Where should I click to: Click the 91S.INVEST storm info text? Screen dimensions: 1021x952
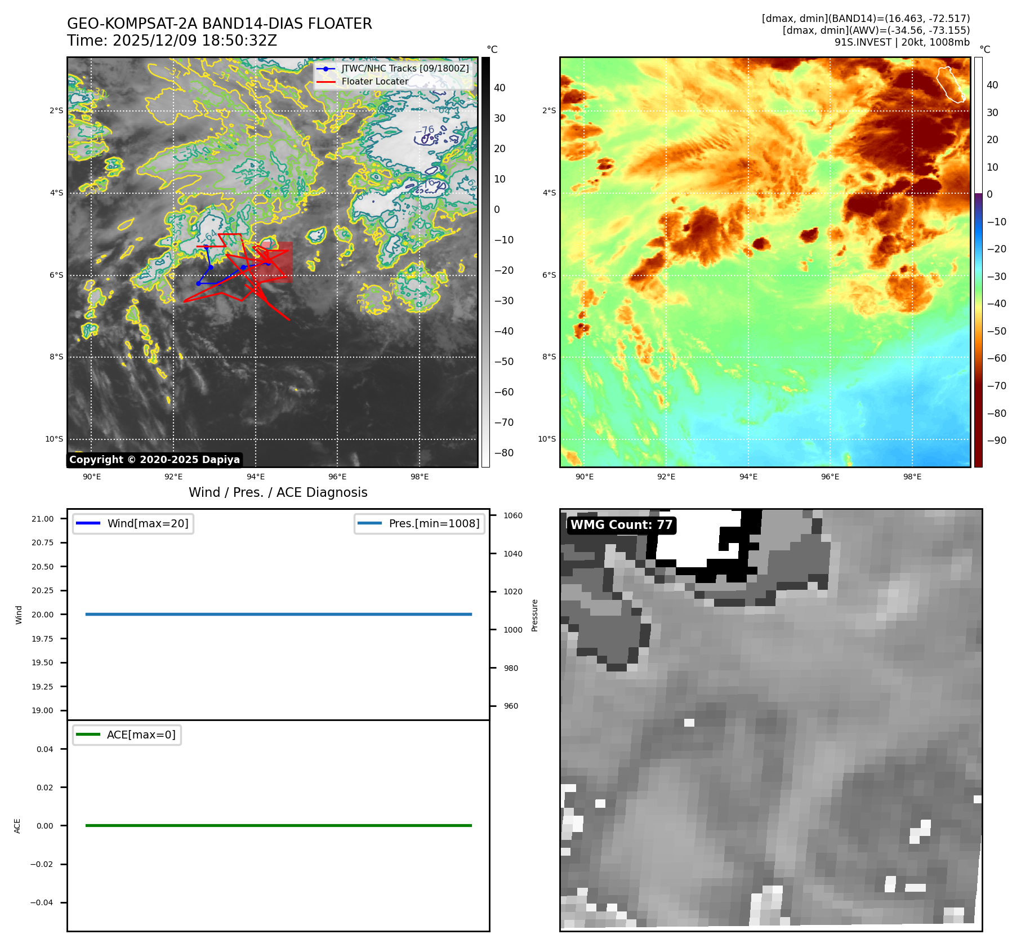pyautogui.click(x=902, y=42)
